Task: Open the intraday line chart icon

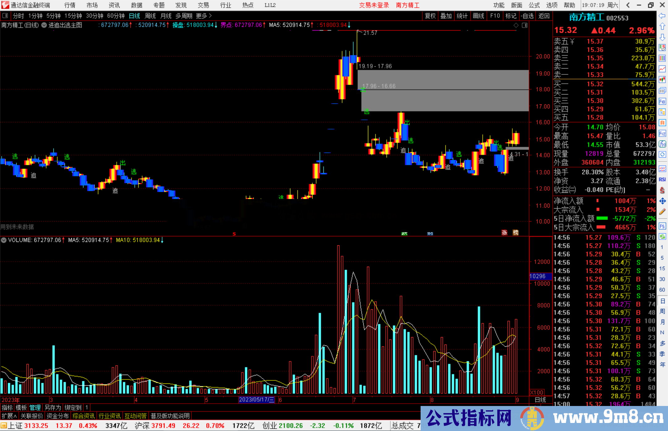Action: pyautogui.click(x=662, y=69)
